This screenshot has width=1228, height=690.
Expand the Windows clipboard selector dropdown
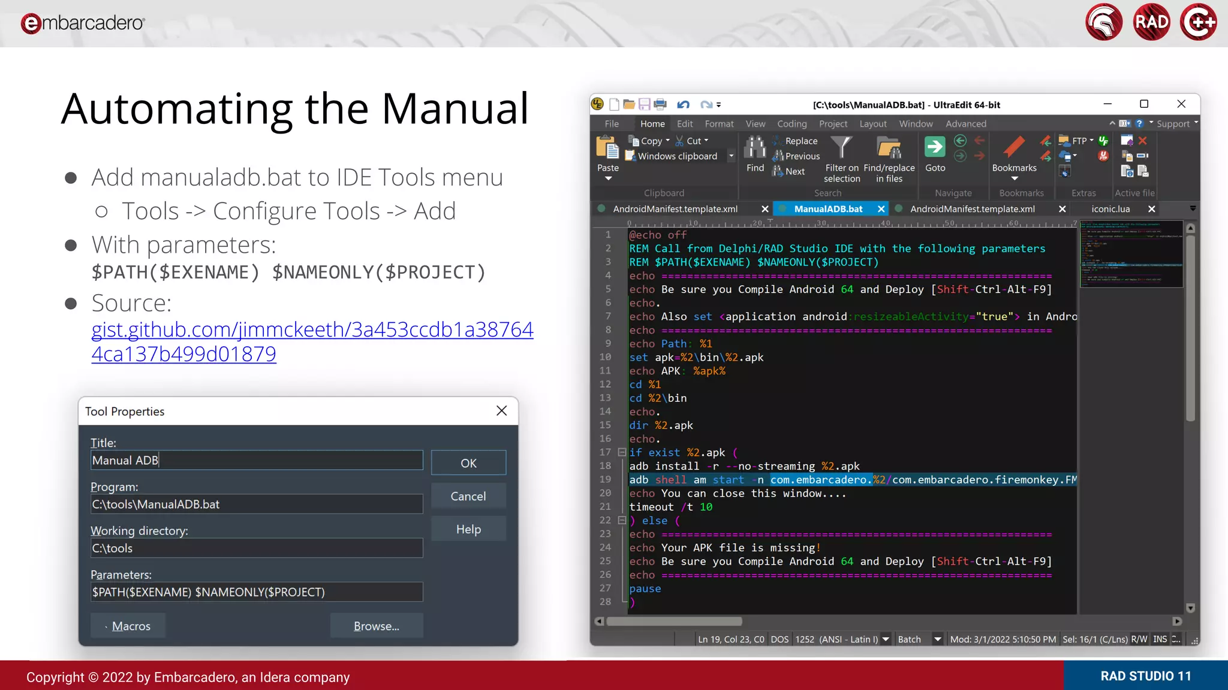click(731, 156)
